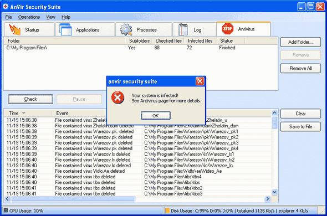Sort by the Time column sort arrow
327x216 pixels.
click(x=24, y=113)
